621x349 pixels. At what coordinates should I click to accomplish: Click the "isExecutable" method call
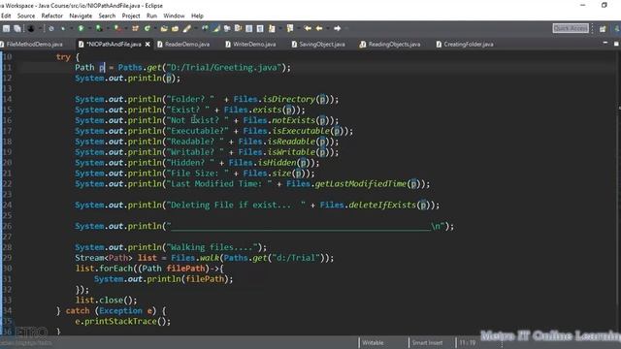(x=301, y=131)
